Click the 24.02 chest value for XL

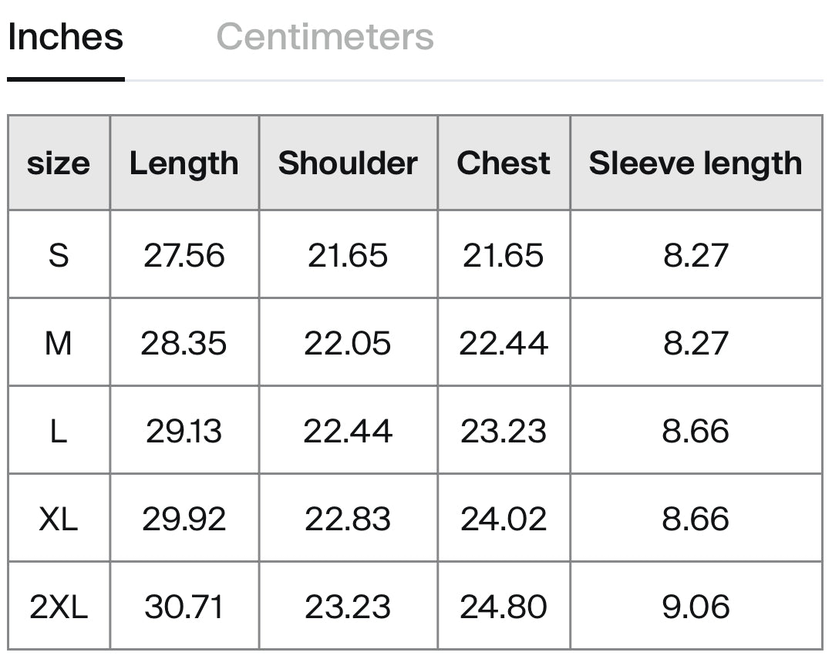504,519
